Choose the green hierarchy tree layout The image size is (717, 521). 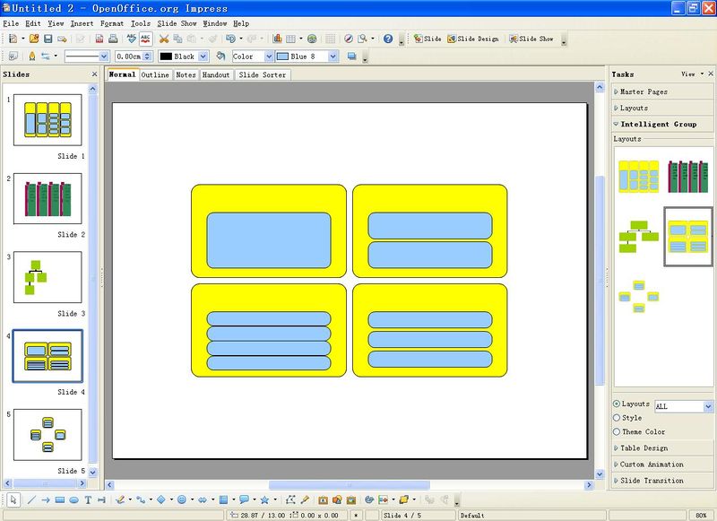tap(639, 237)
